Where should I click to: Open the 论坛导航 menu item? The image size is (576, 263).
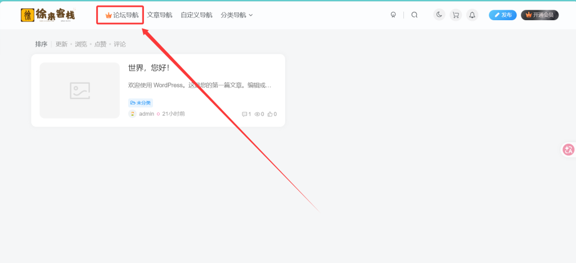coord(122,15)
